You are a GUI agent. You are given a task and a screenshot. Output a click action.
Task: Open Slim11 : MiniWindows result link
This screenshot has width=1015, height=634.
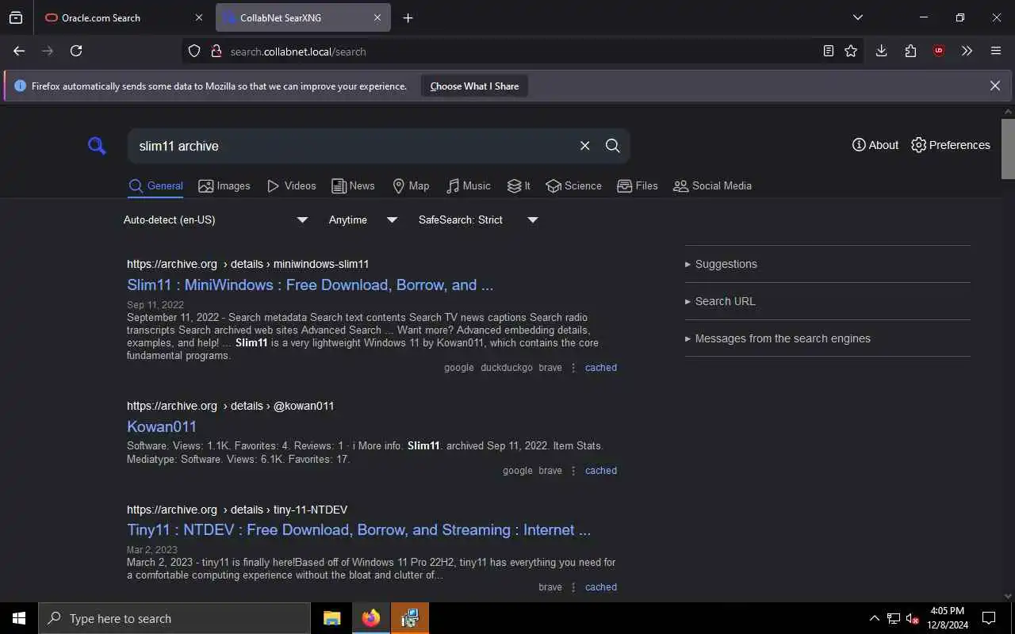(310, 285)
